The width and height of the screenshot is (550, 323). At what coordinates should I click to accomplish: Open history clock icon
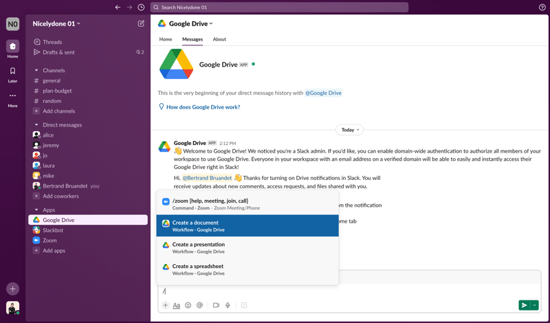click(x=141, y=8)
